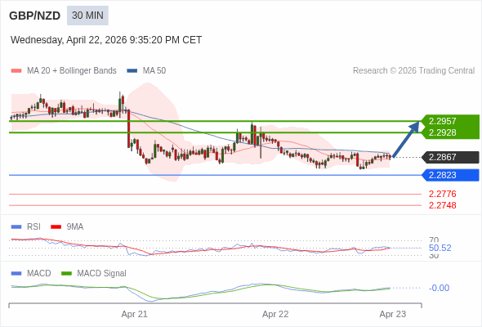482x327 pixels.
Task: Click the MA 20 + Bollinger Bands label
Action: click(72, 71)
